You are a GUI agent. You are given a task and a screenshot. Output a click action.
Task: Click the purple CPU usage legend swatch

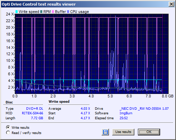tap(68, 12)
